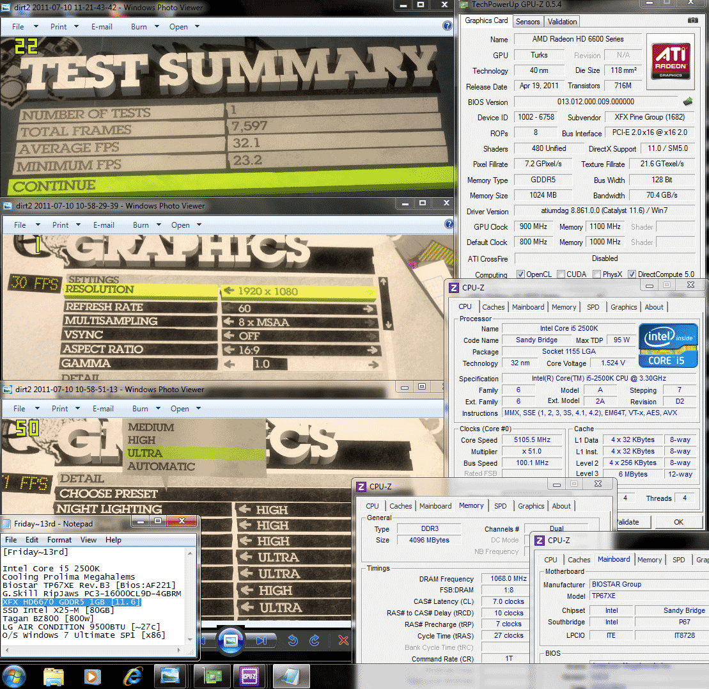The image size is (709, 689).
Task: Open the SPD tab in the CPU-Z processor window
Action: [593, 306]
